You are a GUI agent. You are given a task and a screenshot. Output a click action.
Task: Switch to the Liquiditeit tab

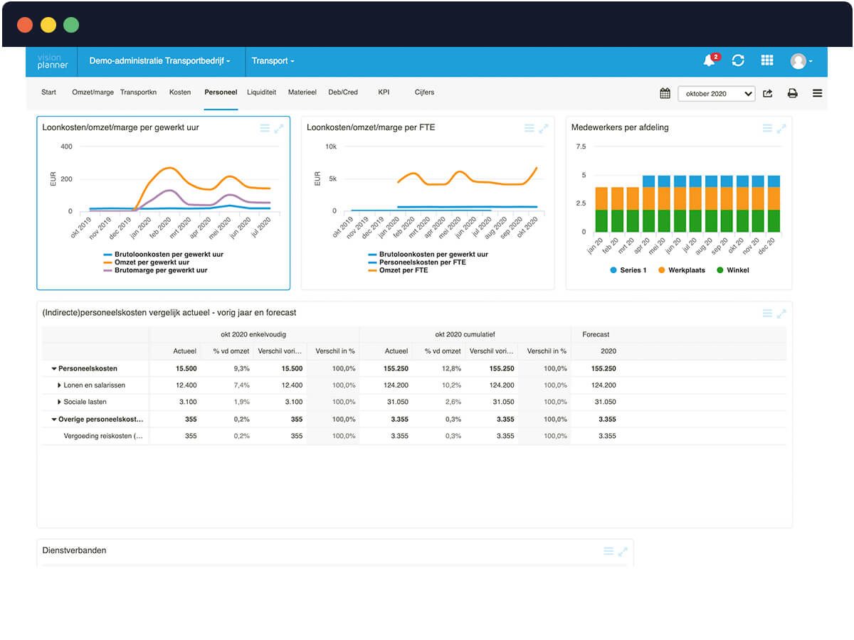261,92
